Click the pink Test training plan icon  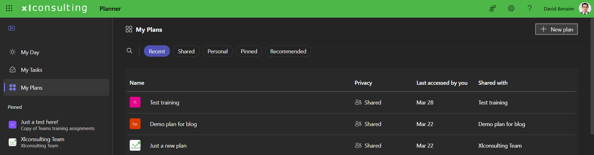(x=135, y=102)
